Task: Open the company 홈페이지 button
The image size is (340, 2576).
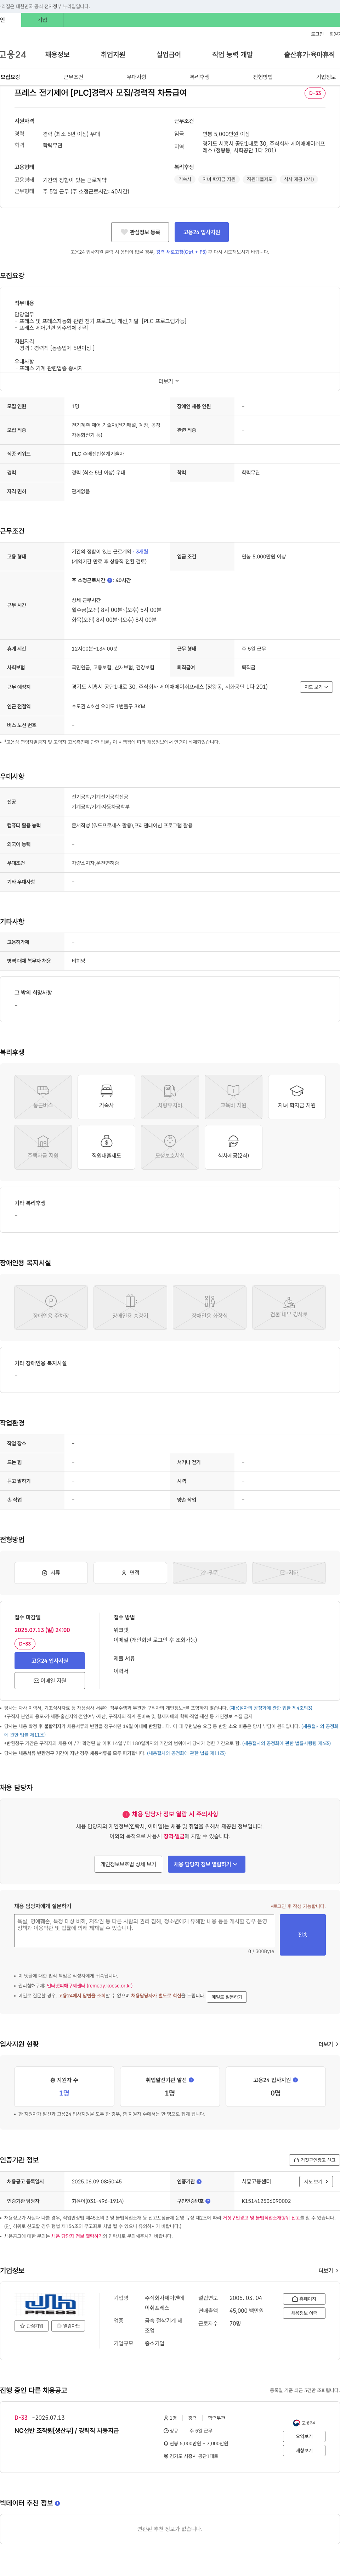Action: 304,2299
